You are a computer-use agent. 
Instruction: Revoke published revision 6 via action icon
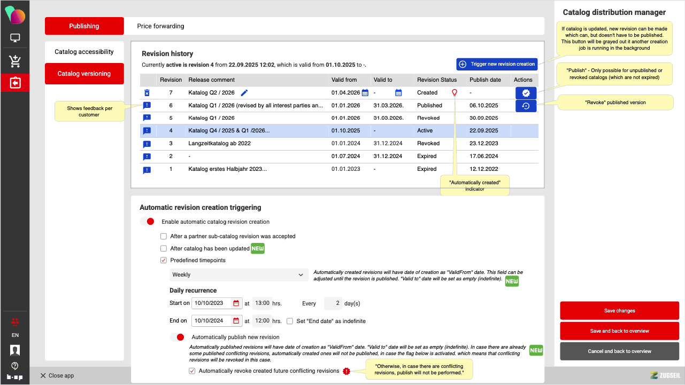tap(526, 106)
